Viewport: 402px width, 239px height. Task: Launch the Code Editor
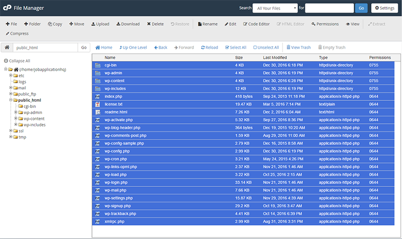256,24
